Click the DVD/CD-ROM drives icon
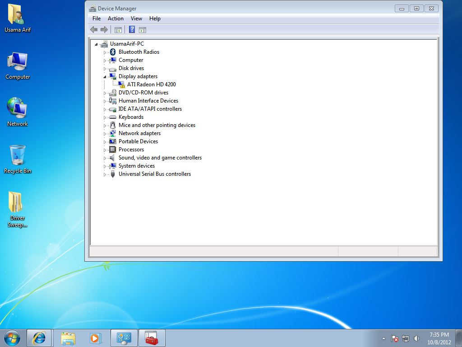The height and width of the screenshot is (347, 462). pyautogui.click(x=112, y=93)
